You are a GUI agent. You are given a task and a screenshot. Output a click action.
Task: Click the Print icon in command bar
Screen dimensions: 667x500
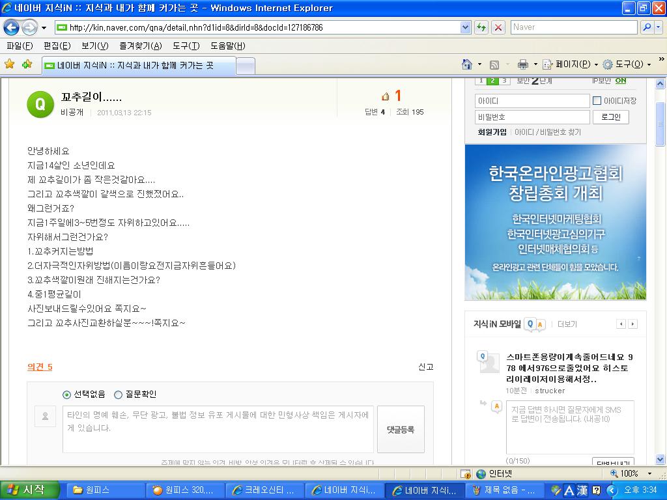coord(522,64)
